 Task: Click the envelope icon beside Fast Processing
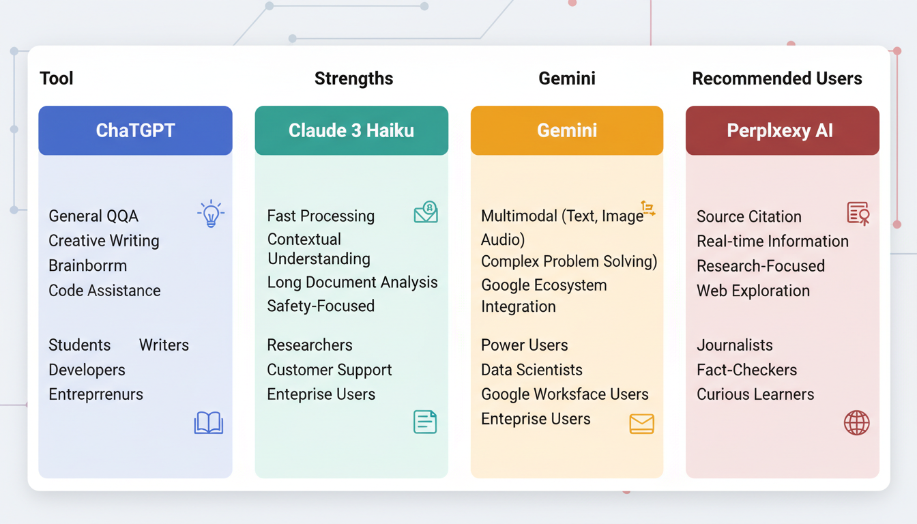coord(426,212)
